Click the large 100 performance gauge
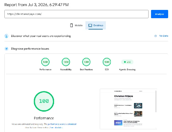The height and width of the screenshot is (132, 172). pos(44,101)
